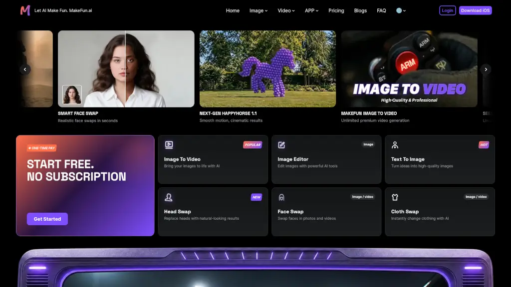Open the Smart Face Swap carousel image

click(126, 69)
